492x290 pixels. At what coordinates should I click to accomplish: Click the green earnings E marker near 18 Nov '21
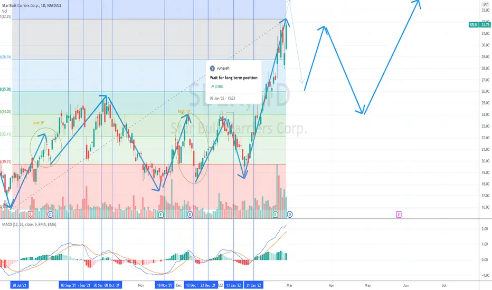[160, 215]
